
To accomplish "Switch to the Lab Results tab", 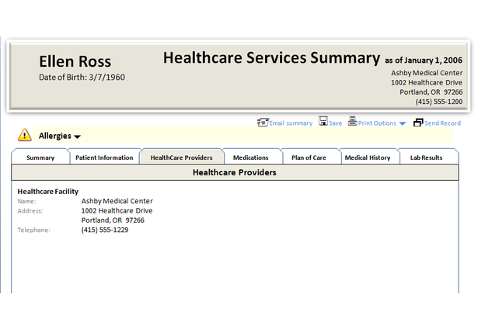I will [426, 158].
